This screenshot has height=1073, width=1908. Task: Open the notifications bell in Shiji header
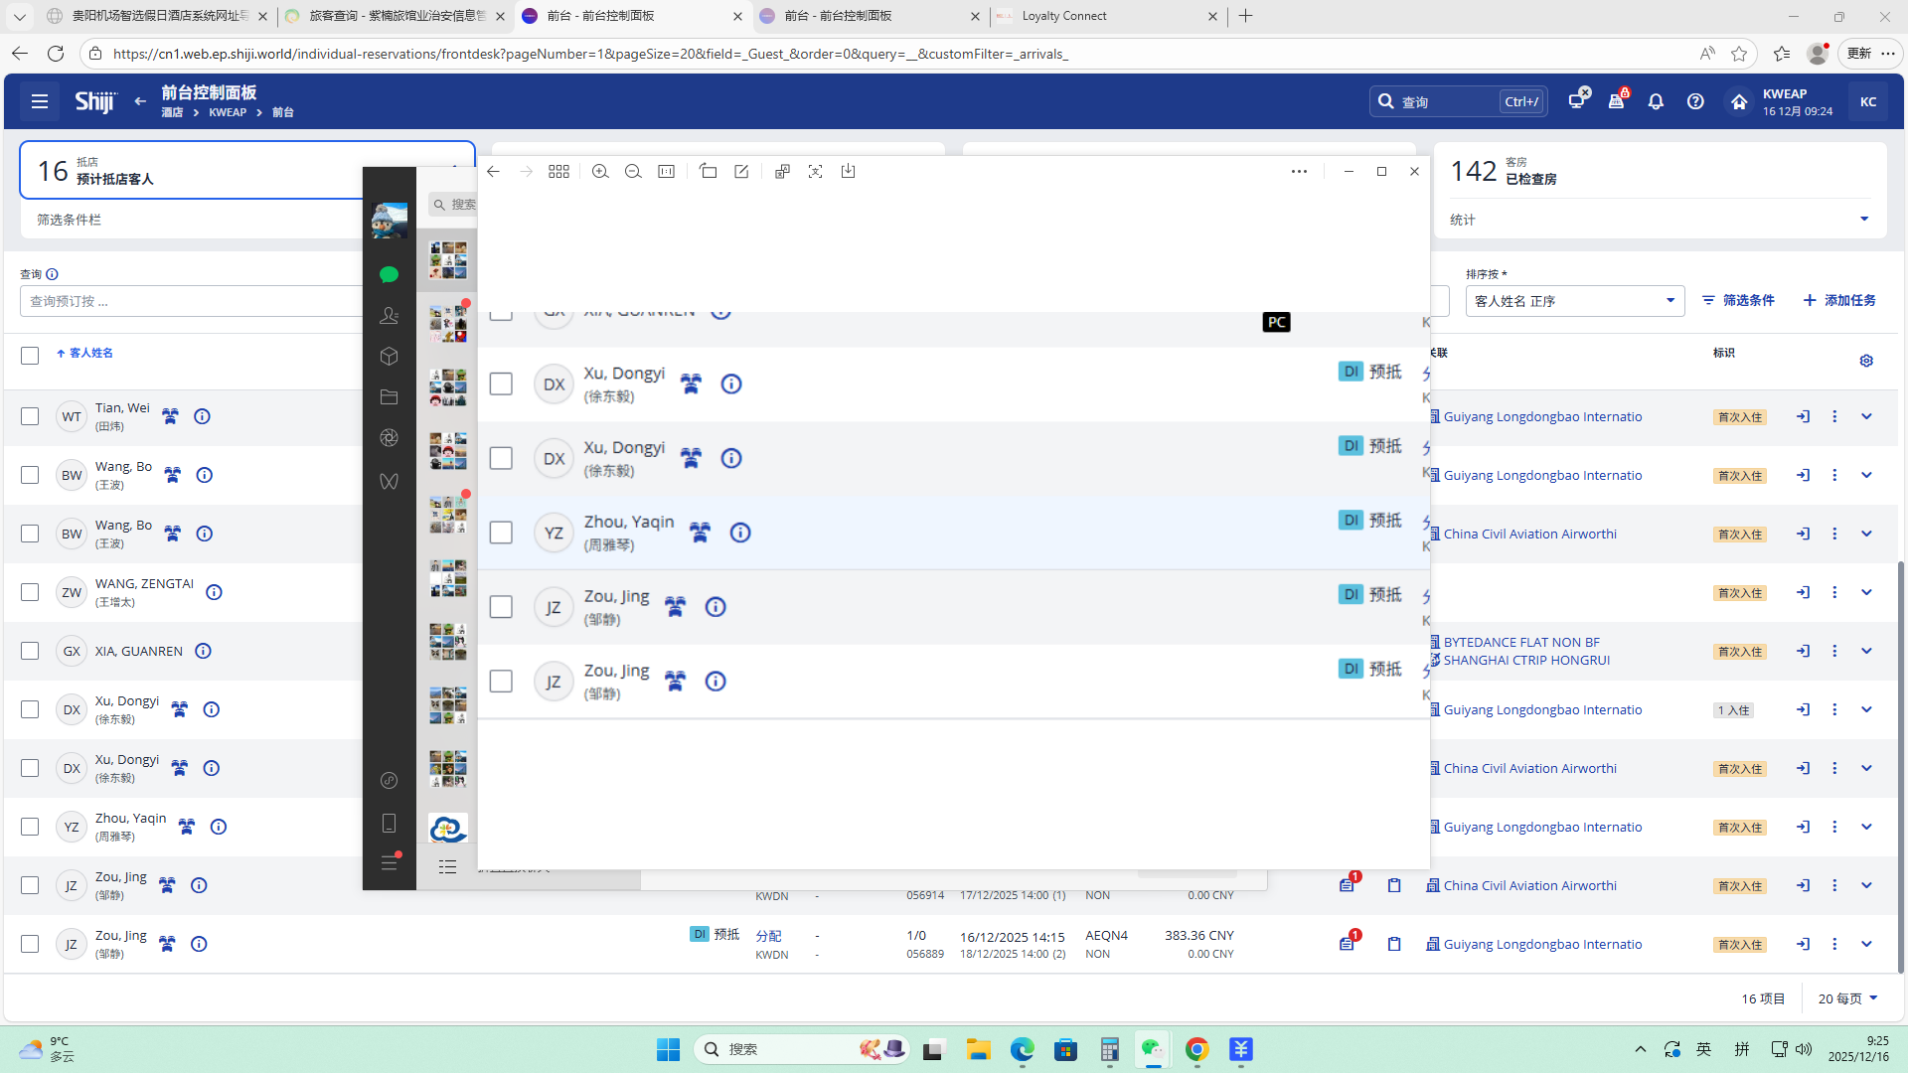tap(1656, 101)
